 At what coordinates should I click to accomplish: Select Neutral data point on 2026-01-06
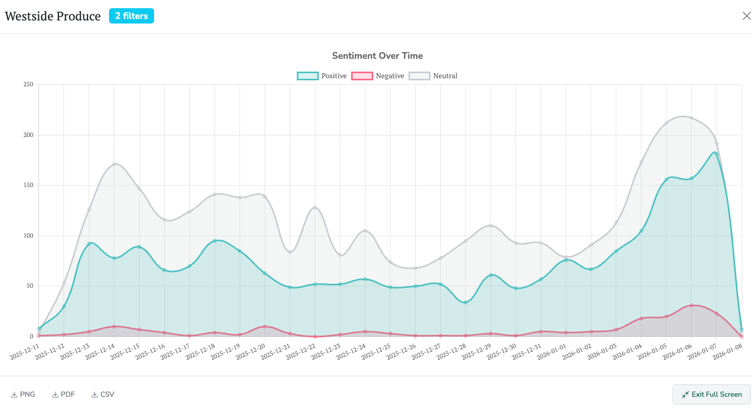click(x=692, y=118)
